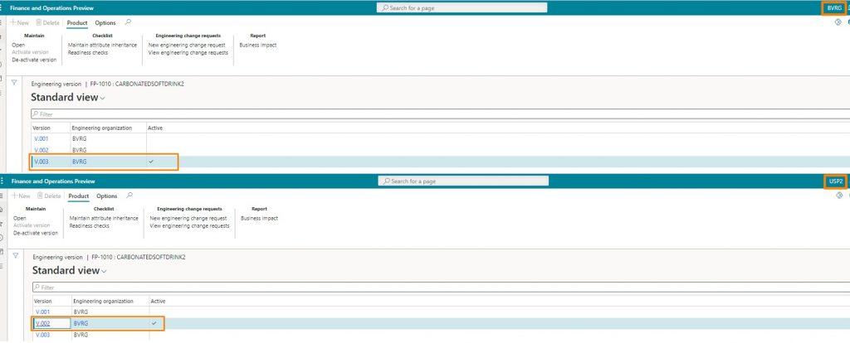
Task: Open version link V.001 in USP2 window
Action: [43, 312]
